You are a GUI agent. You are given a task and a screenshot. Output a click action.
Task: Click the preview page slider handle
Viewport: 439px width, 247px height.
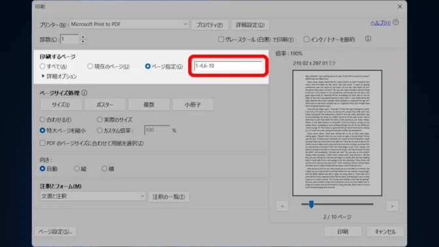312,204
